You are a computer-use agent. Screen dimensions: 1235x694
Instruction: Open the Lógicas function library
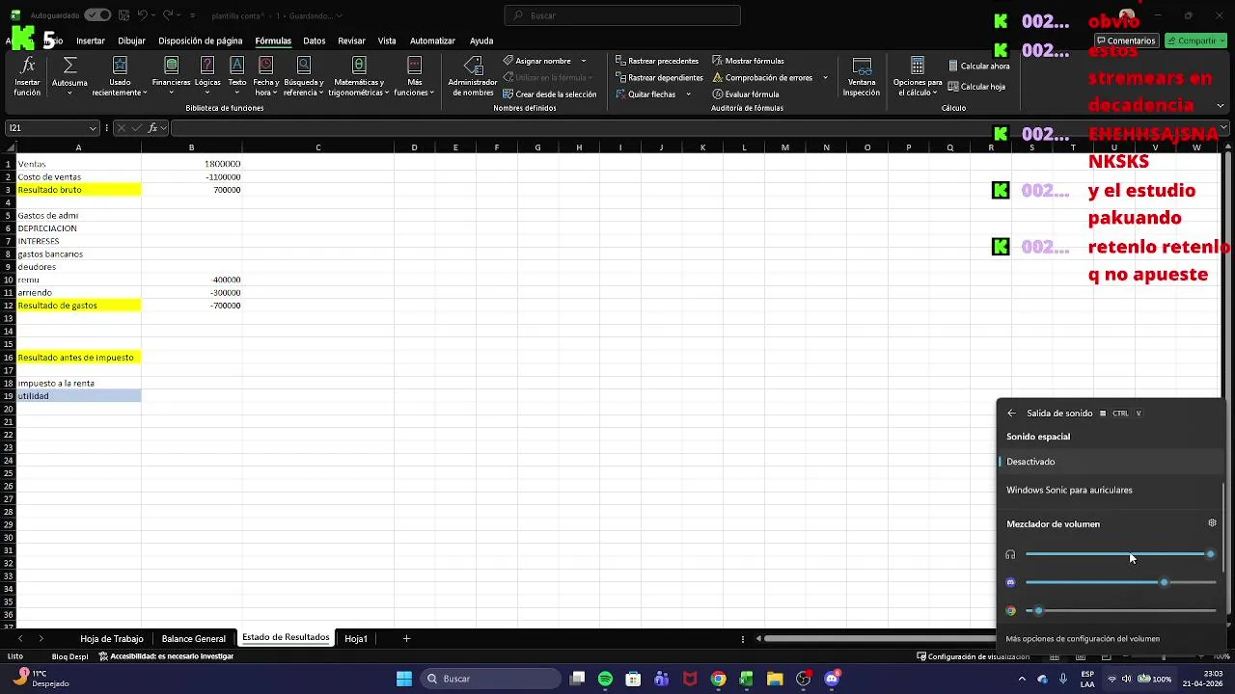click(x=207, y=75)
